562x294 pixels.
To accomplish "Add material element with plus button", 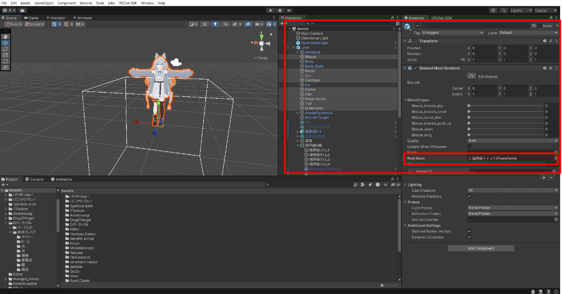I will 544,178.
